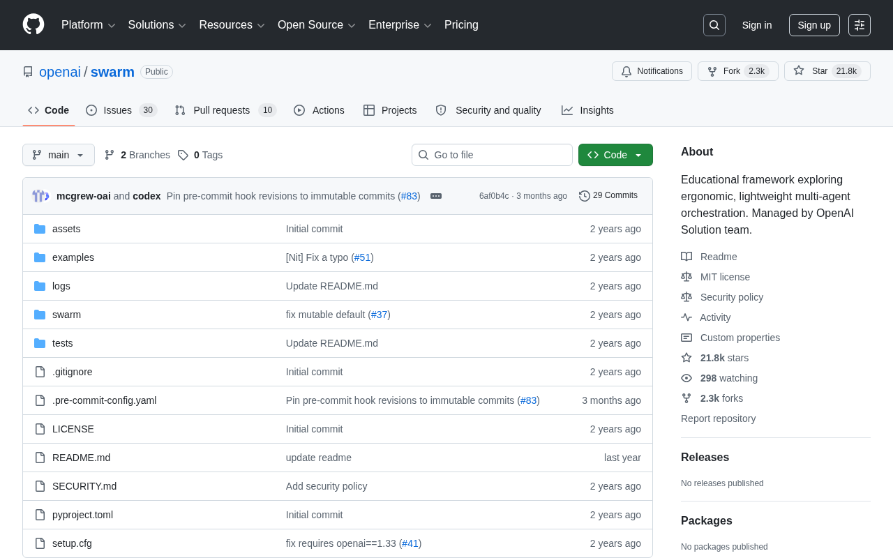Viewport: 893px width, 558px height.
Task: Click the .gitignore file icon
Action: [x=40, y=372]
